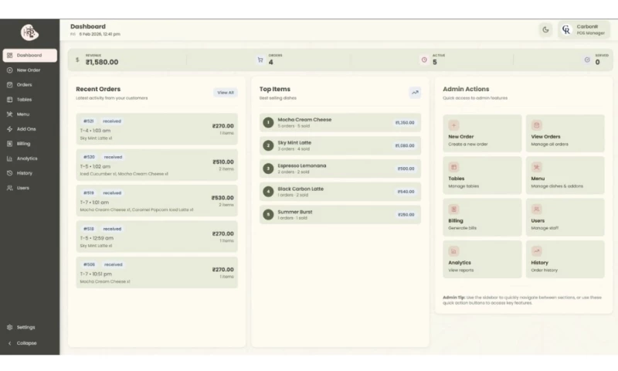Click revenue value ₹1,580.00
Image resolution: width=618 pixels, height=371 pixels.
coord(102,62)
